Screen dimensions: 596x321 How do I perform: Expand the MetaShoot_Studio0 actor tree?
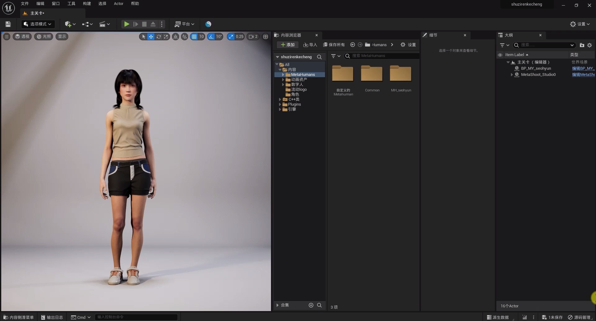coord(512,75)
